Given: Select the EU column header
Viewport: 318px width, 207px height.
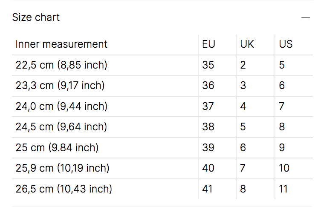Looking at the screenshot, I should point(208,44).
